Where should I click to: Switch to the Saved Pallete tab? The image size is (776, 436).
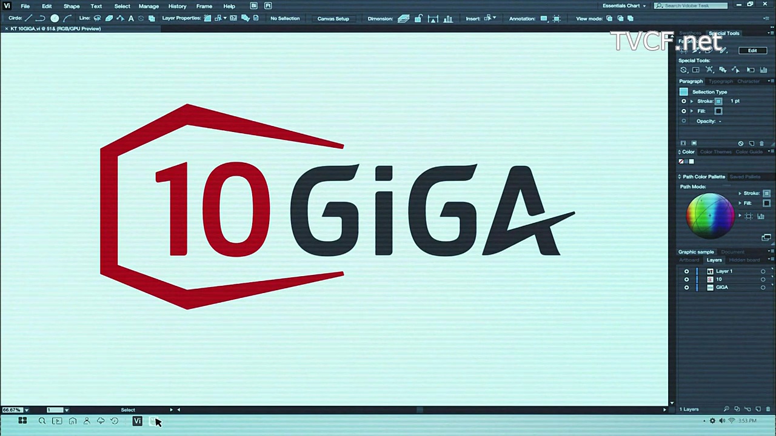[x=745, y=177]
